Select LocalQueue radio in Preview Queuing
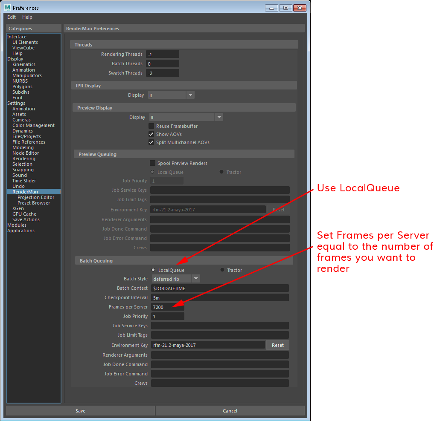437x421 pixels. (x=152, y=172)
